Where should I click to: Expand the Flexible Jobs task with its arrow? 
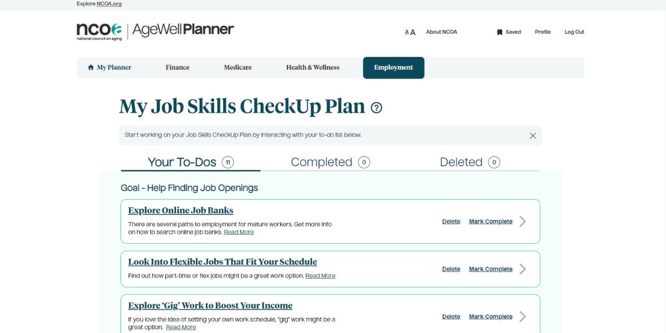[x=522, y=269]
